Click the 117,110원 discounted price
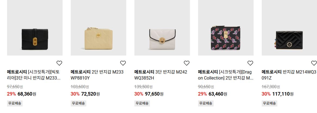Screen dimensions: 317x113 tap(283, 94)
